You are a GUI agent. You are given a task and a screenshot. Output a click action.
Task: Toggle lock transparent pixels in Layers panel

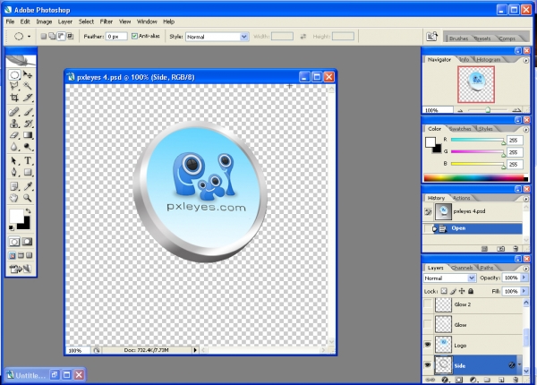(x=444, y=291)
